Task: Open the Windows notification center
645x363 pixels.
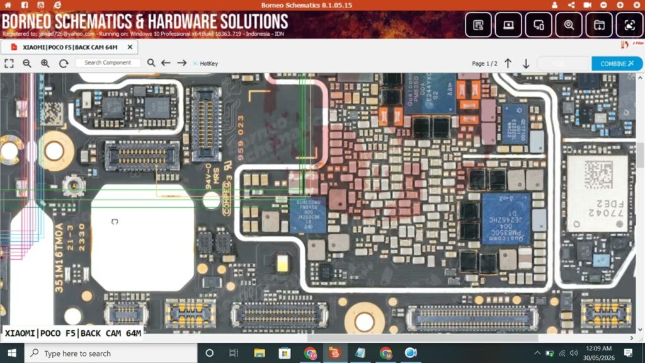Action: [628, 353]
